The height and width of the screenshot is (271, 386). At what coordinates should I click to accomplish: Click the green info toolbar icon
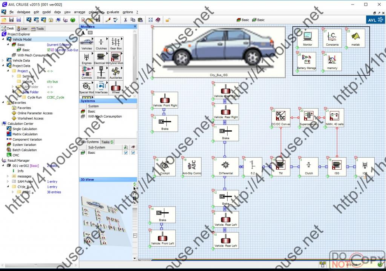pos(73,20)
